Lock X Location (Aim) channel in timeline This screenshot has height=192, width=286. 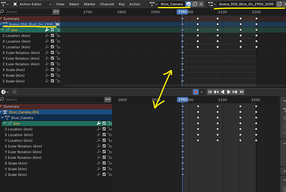(x=109, y=135)
